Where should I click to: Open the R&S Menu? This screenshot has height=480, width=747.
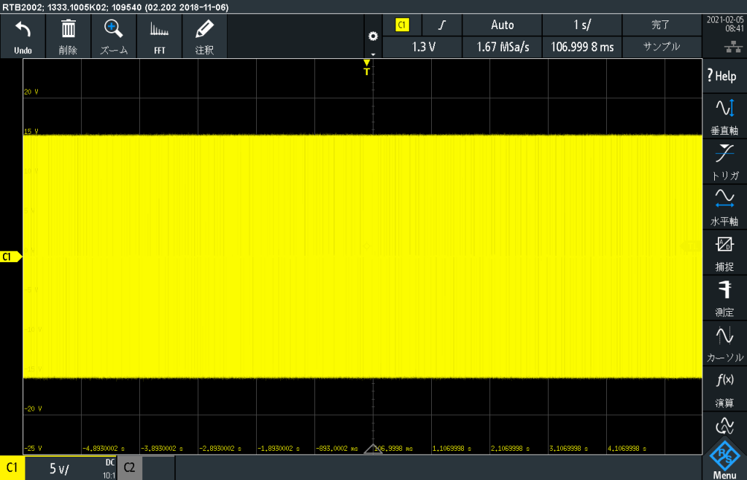pos(724,460)
